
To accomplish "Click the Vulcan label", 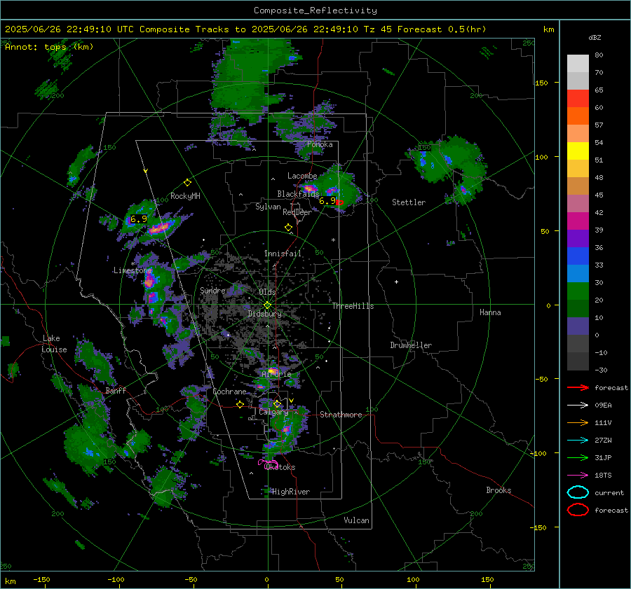I will (x=357, y=520).
